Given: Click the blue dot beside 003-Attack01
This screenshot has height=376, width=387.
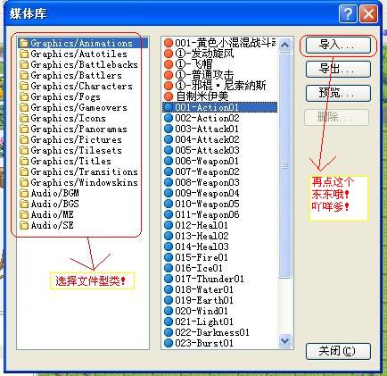Looking at the screenshot, I should coord(169,129).
